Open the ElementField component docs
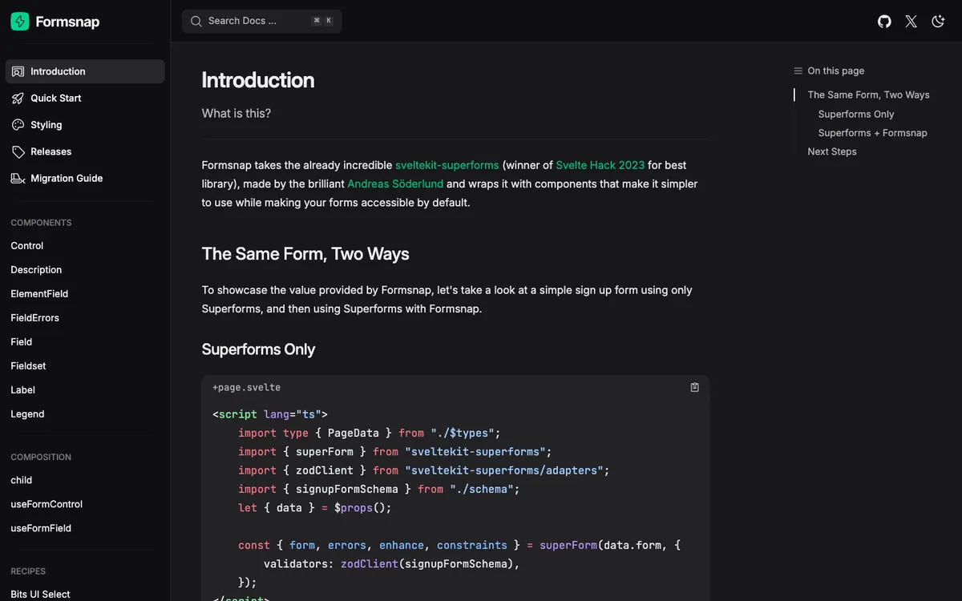This screenshot has height=601, width=962. click(x=39, y=294)
